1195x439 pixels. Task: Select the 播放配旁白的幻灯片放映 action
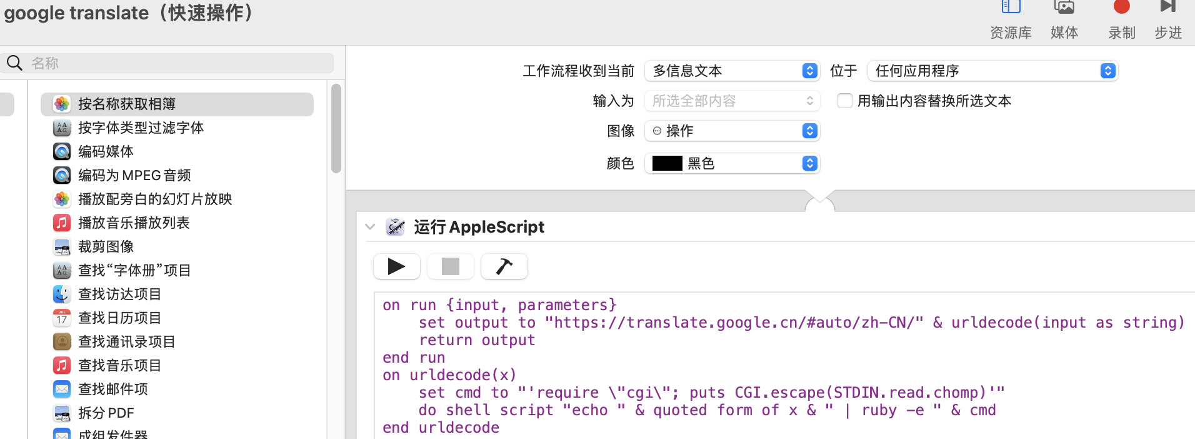coord(177,199)
